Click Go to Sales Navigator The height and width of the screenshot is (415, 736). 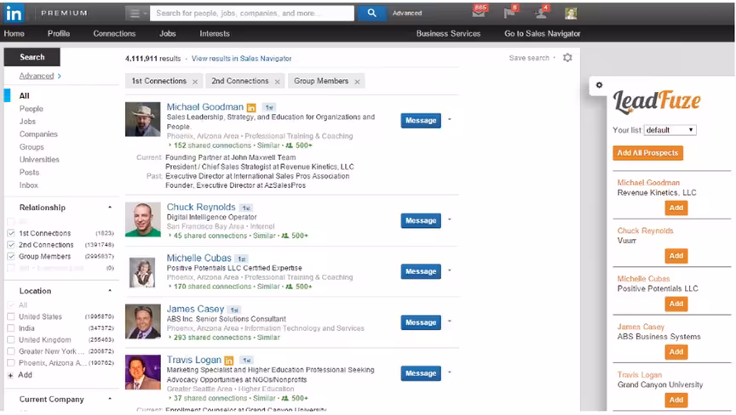[x=543, y=34]
